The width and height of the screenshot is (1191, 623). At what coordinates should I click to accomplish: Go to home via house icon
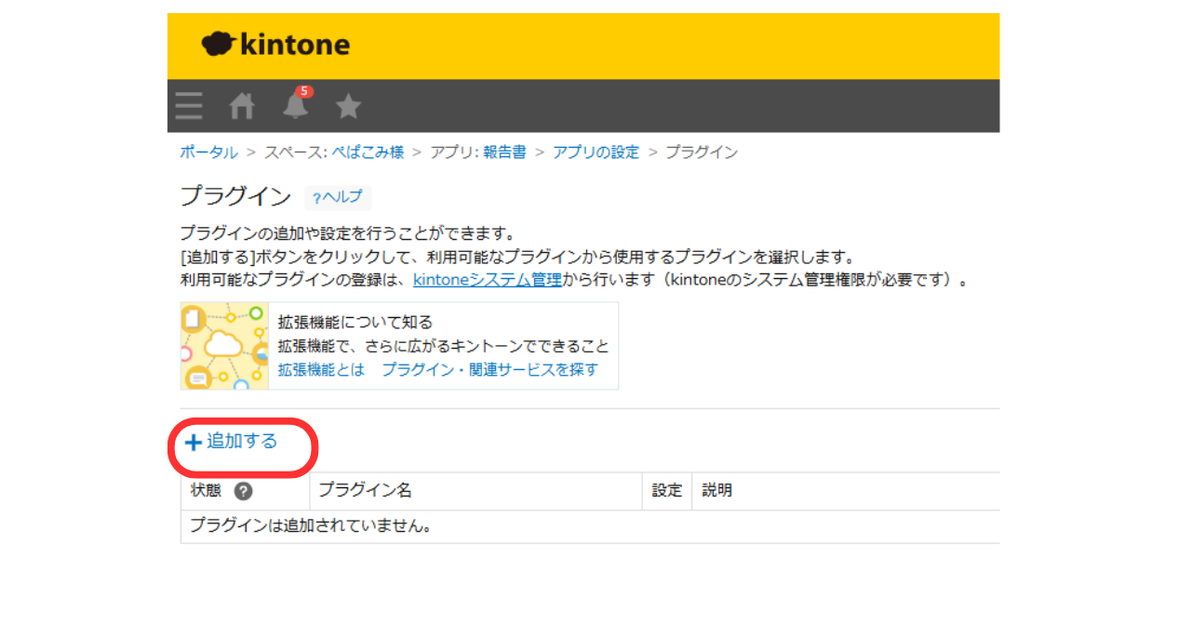242,106
